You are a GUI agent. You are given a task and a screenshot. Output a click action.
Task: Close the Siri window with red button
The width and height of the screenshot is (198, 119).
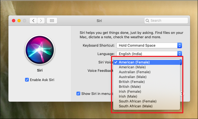pos(14,21)
